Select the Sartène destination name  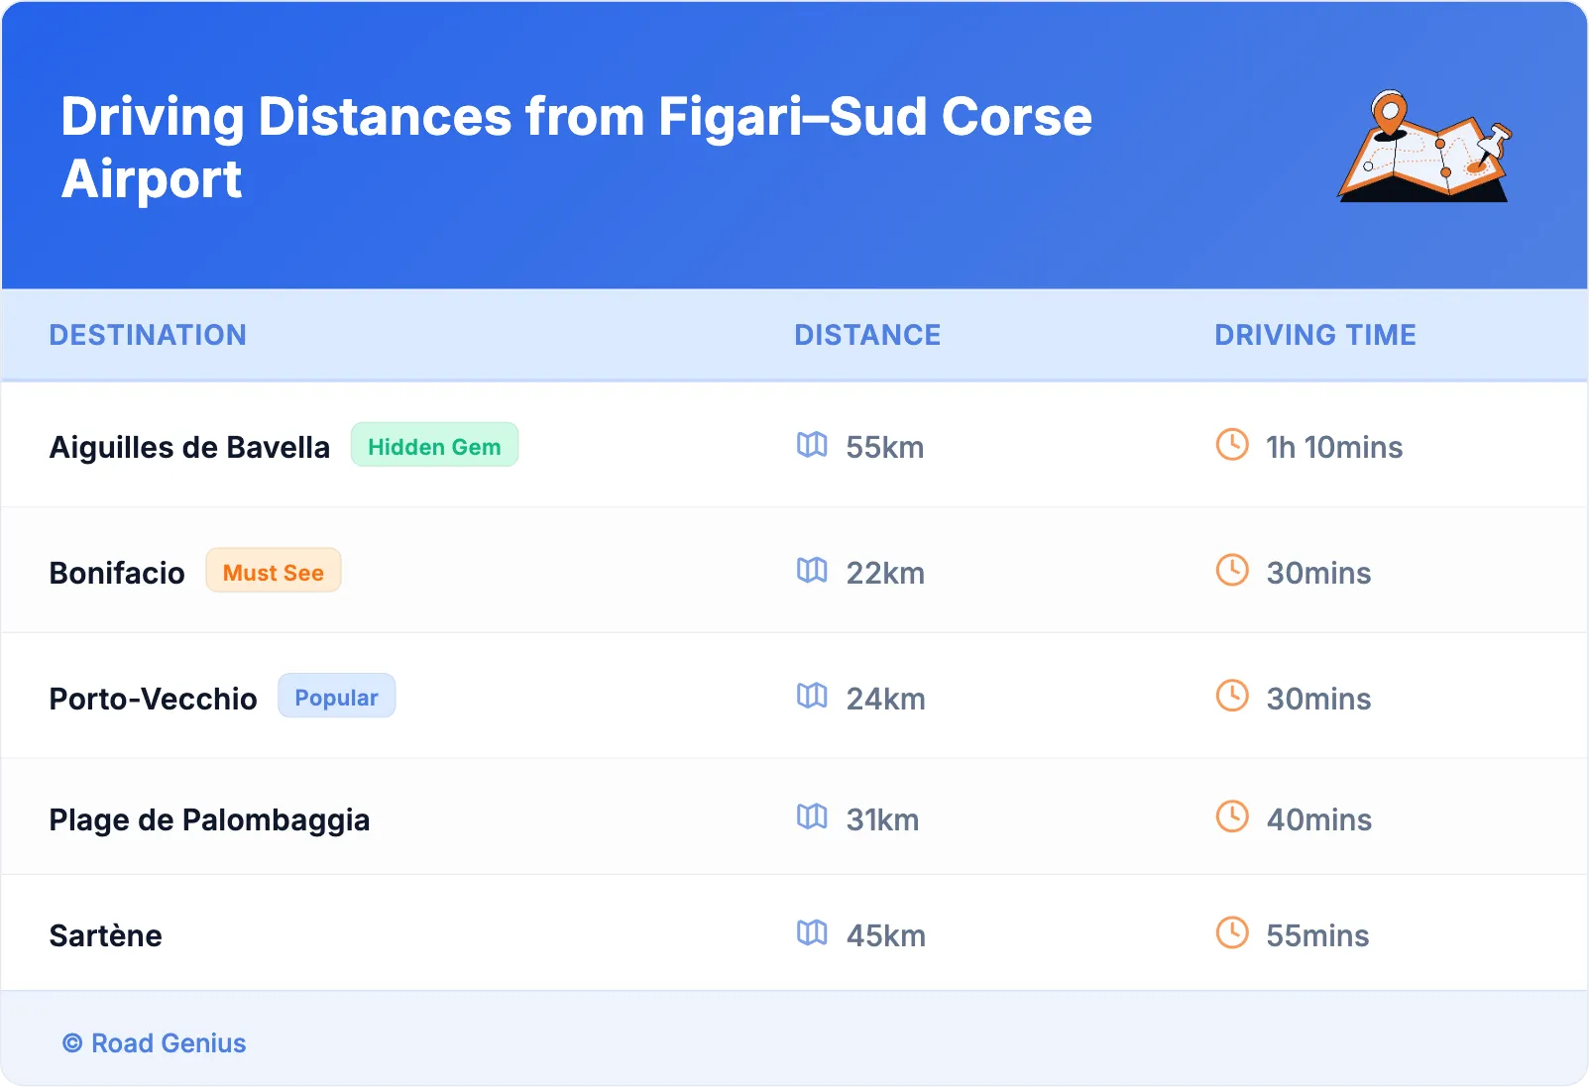click(x=106, y=935)
